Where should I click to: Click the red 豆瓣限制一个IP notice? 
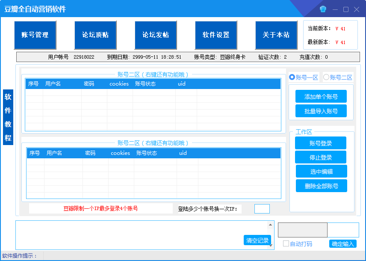pos(100,208)
